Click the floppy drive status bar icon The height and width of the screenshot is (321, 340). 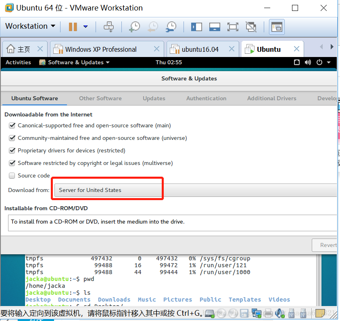click(245, 313)
